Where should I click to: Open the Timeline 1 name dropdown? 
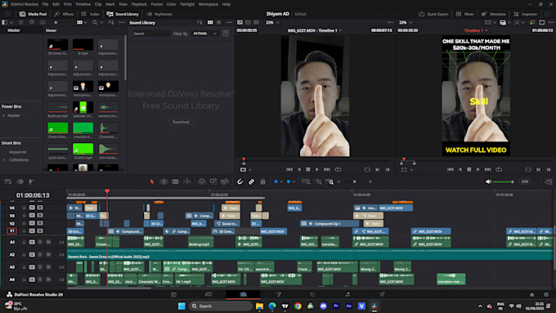476,30
